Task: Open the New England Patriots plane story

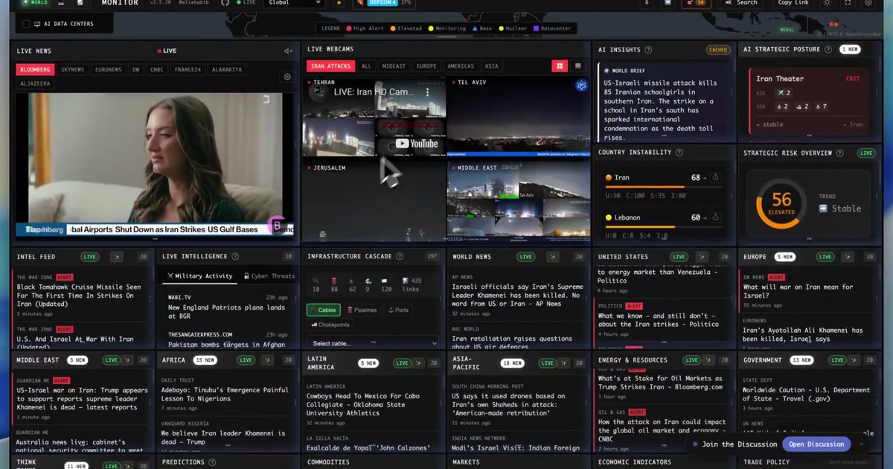Action: [226, 311]
